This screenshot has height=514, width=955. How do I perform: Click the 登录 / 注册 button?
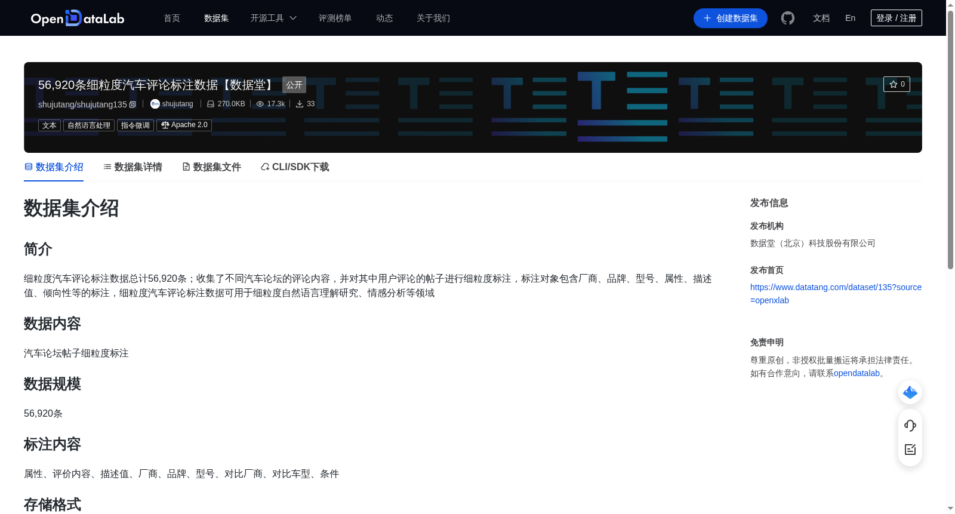pyautogui.click(x=897, y=18)
